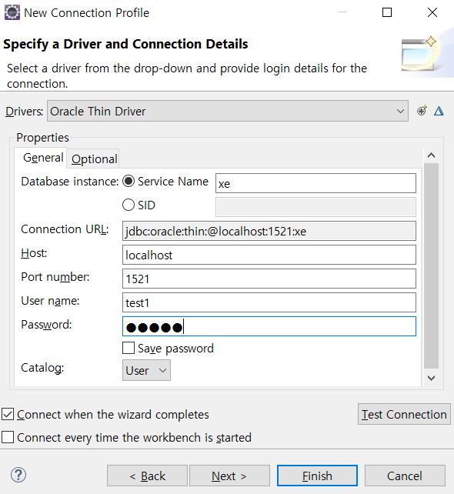This screenshot has width=454, height=494.
Task: Click the Back button
Action: coord(147,476)
